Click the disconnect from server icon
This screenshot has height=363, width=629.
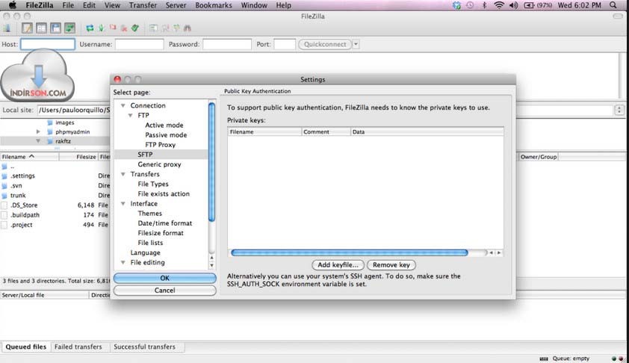[124, 28]
